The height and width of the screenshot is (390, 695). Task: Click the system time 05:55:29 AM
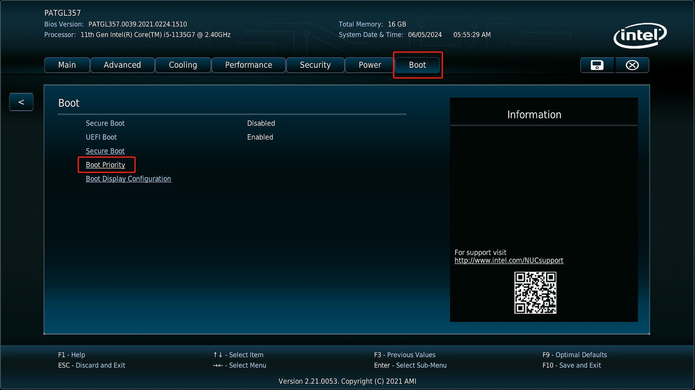click(x=472, y=35)
